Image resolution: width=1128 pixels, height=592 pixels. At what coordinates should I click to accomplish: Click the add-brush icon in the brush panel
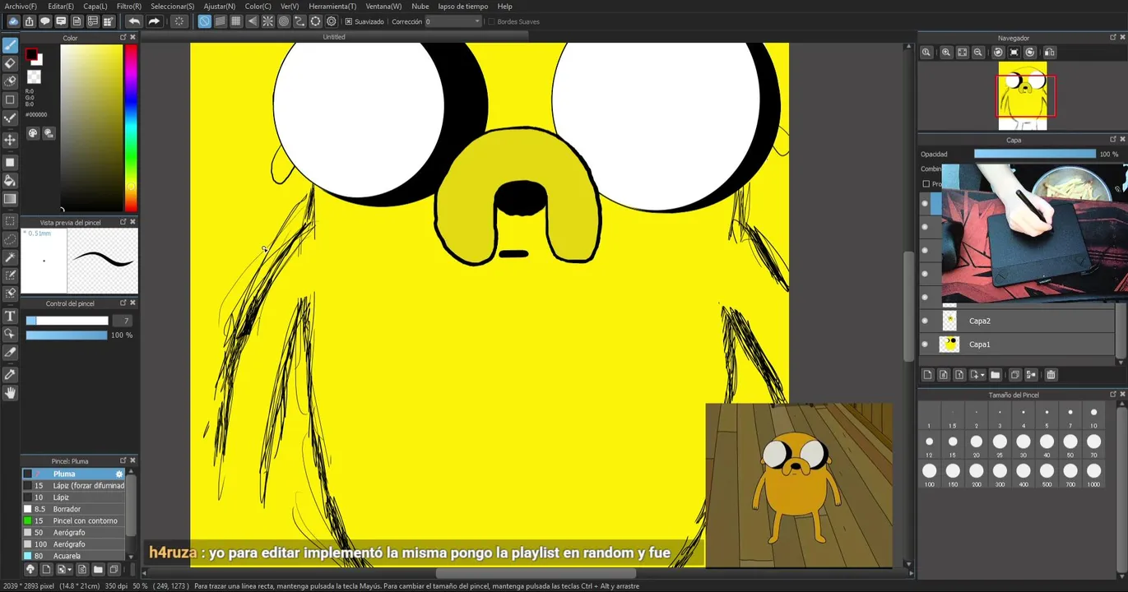pos(46,569)
